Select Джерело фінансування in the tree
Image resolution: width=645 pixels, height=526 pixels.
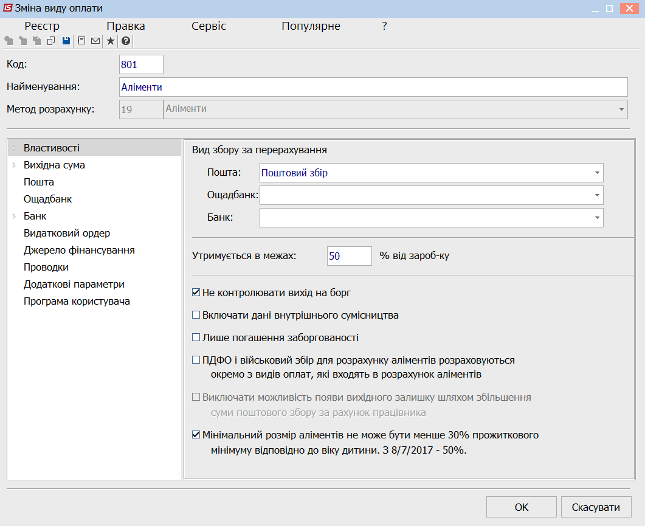[79, 251]
